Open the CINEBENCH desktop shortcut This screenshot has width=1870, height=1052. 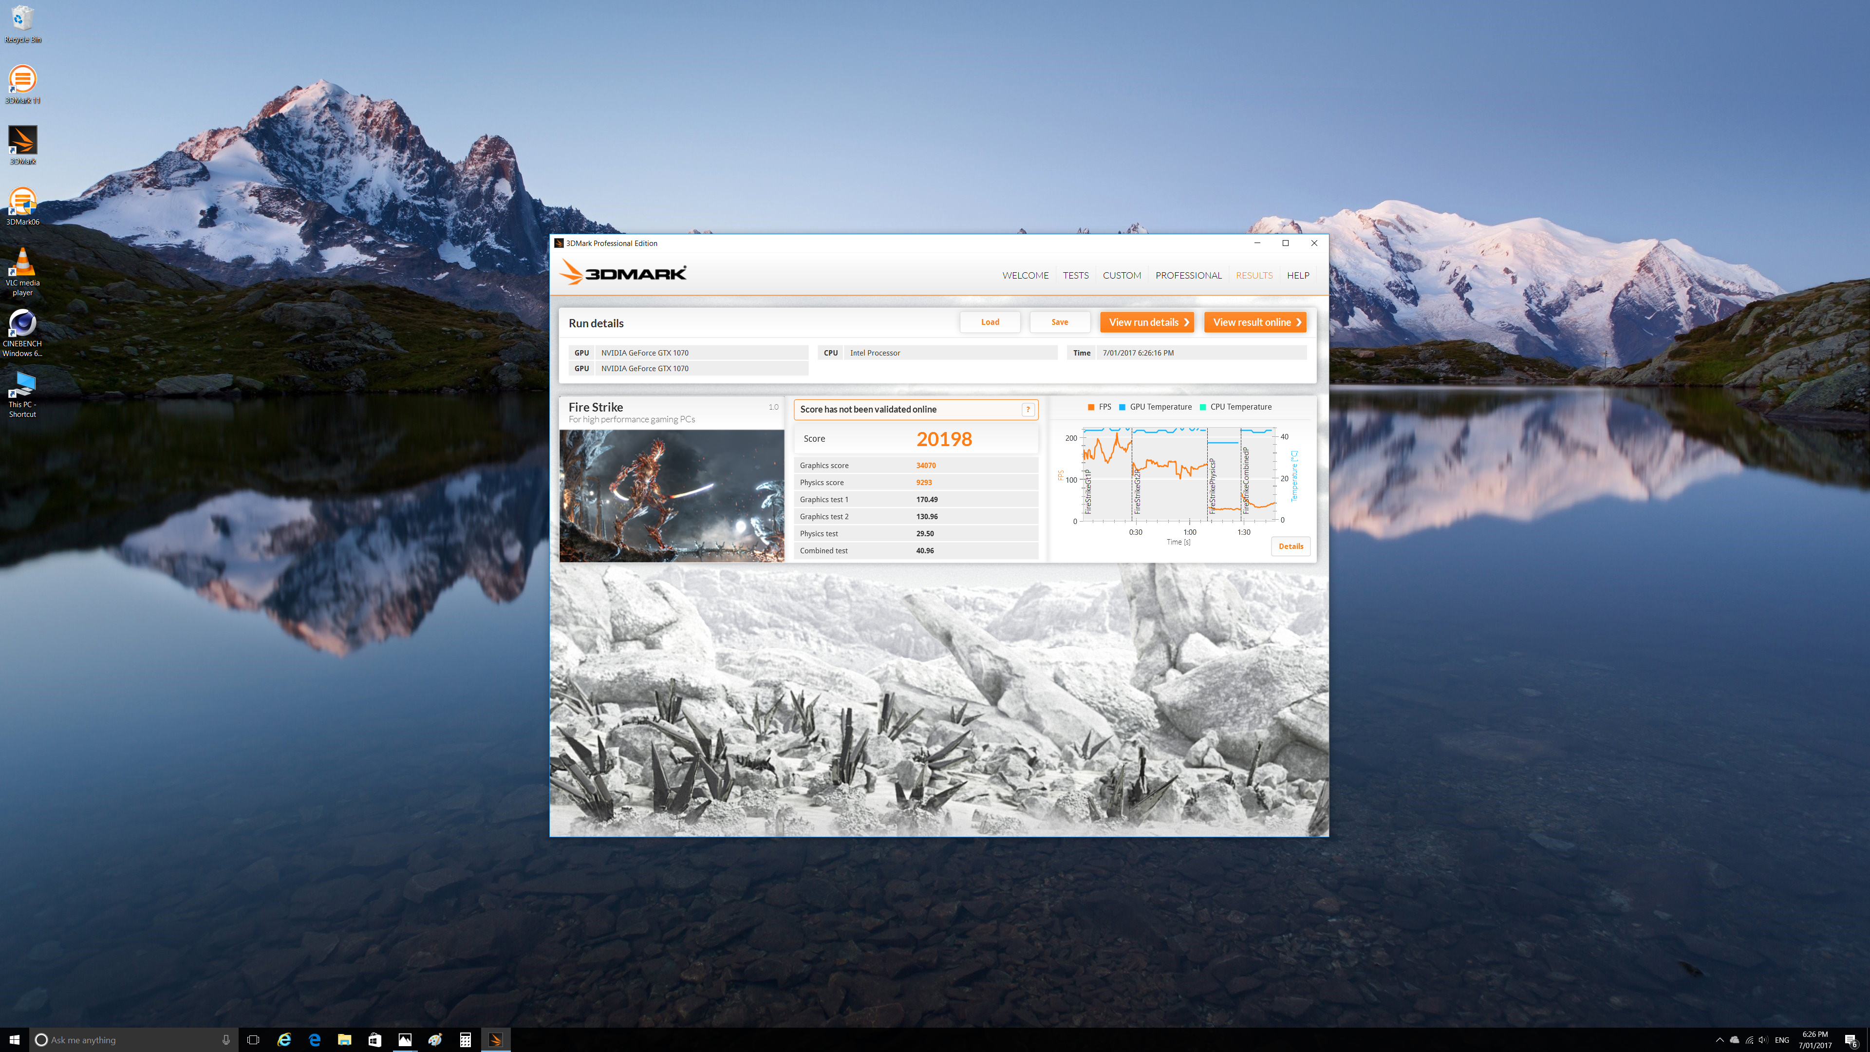(22, 333)
